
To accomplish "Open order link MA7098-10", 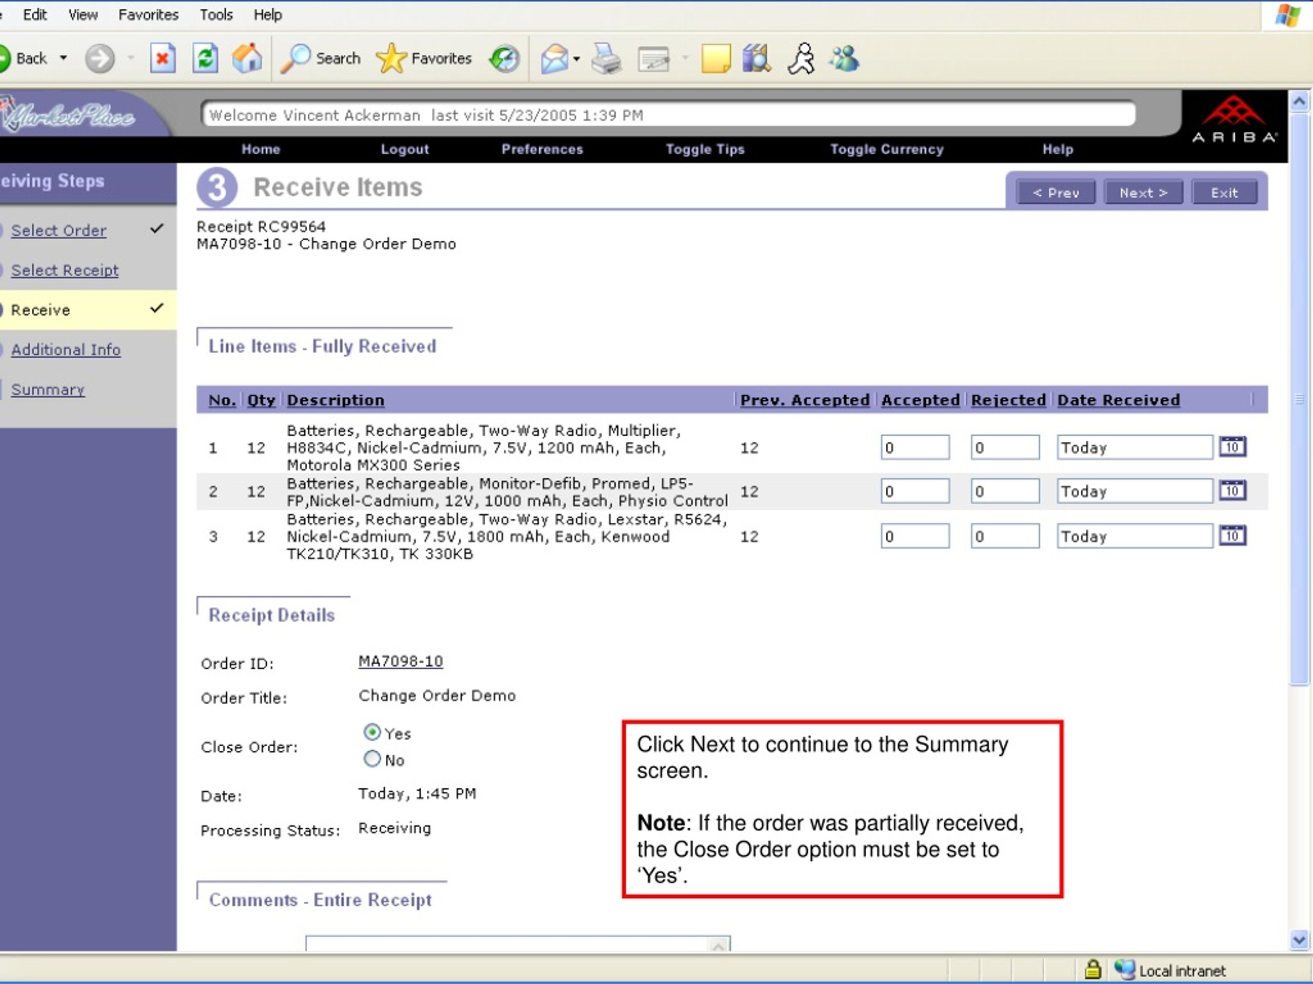I will (x=401, y=661).
